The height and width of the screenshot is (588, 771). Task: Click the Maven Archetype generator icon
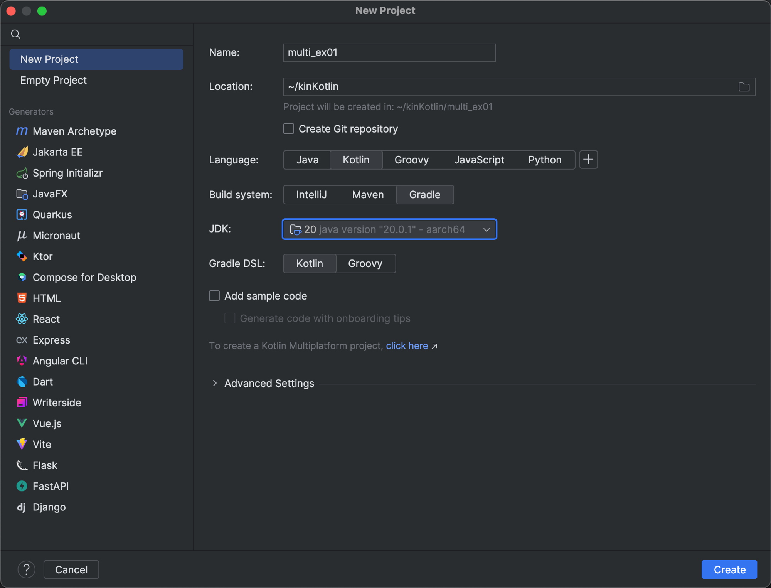click(x=22, y=131)
